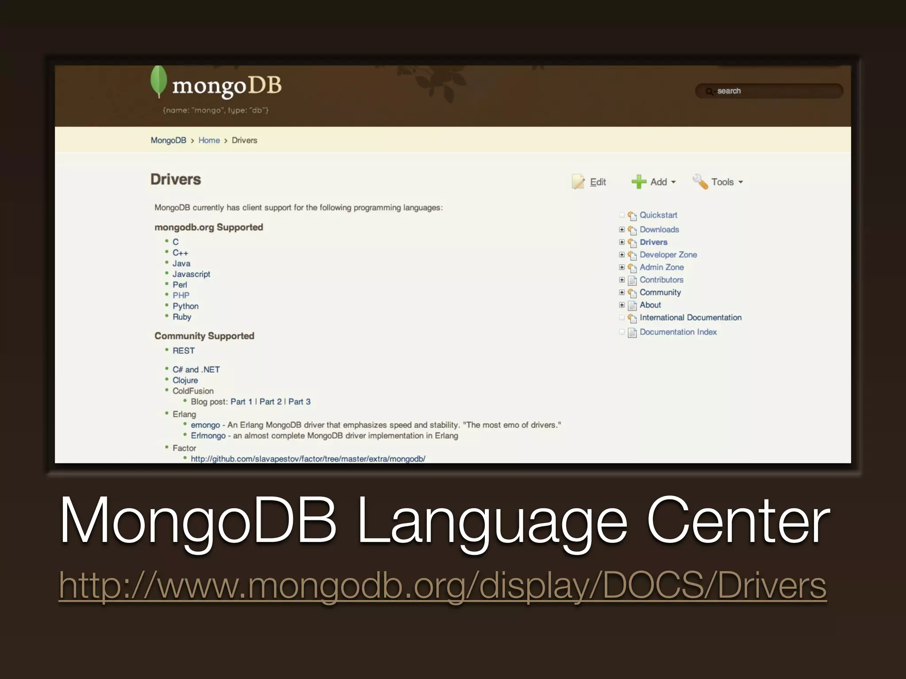The image size is (906, 679).
Task: Click the Drivers page icon in sidebar
Action: (x=632, y=243)
